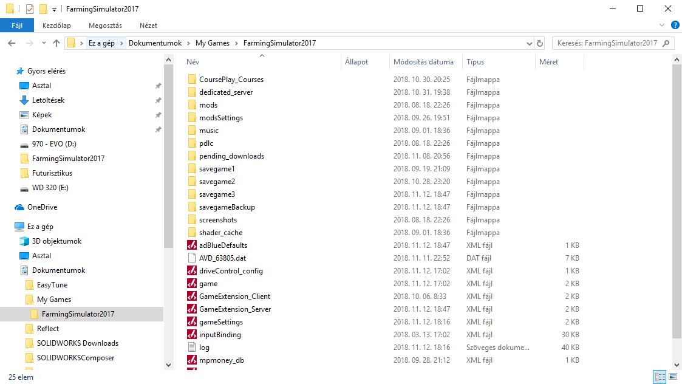Select Futurisztikus folder in sidebar
Image resolution: width=682 pixels, height=384 pixels.
pos(52,173)
